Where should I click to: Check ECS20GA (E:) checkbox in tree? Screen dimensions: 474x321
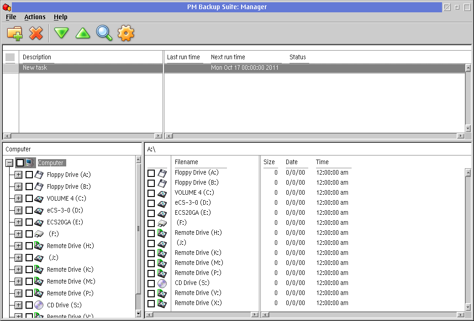(29, 222)
